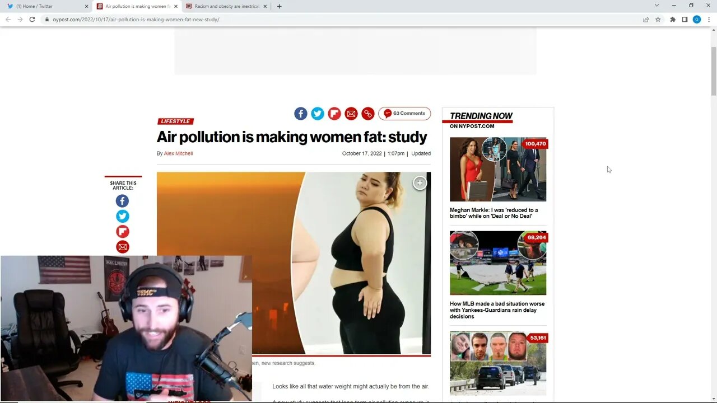Read the MLB Yankees-Guardians rain delay story

coord(497,310)
